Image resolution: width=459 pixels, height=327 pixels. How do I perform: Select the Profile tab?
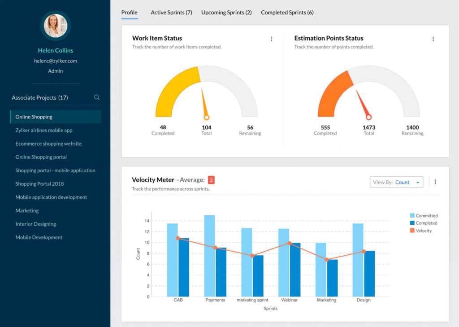130,13
